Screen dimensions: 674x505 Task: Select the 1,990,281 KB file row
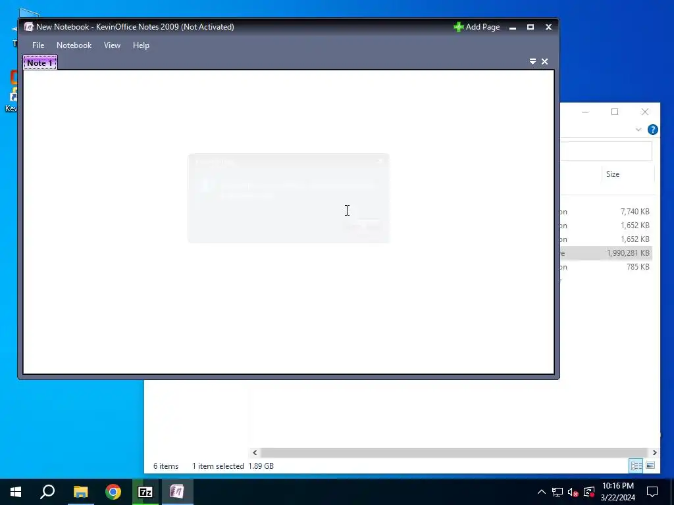coord(606,253)
